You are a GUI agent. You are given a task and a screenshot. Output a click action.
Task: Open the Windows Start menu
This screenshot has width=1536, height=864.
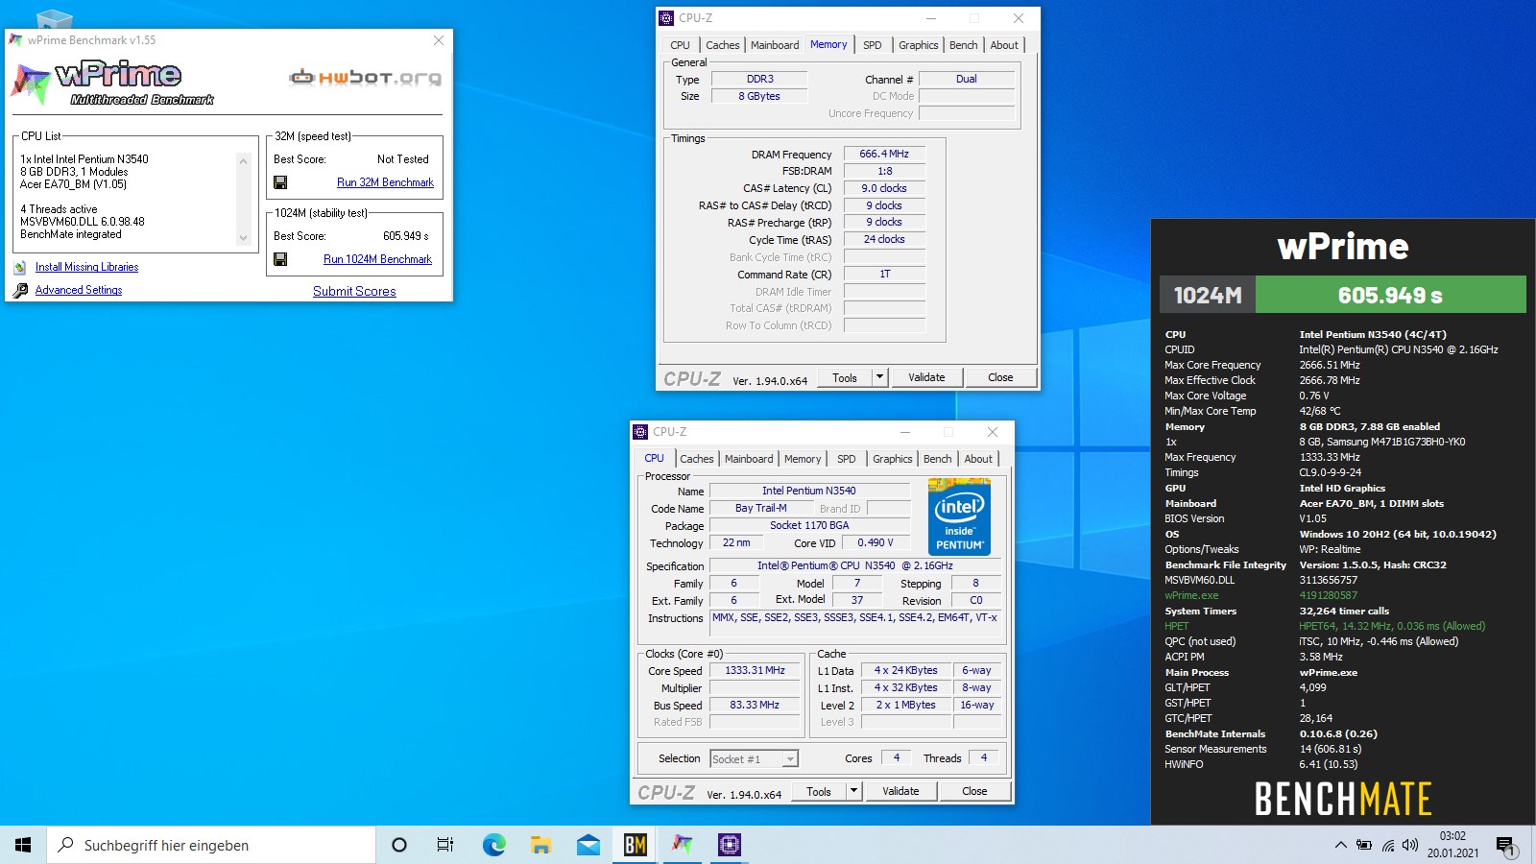23,845
